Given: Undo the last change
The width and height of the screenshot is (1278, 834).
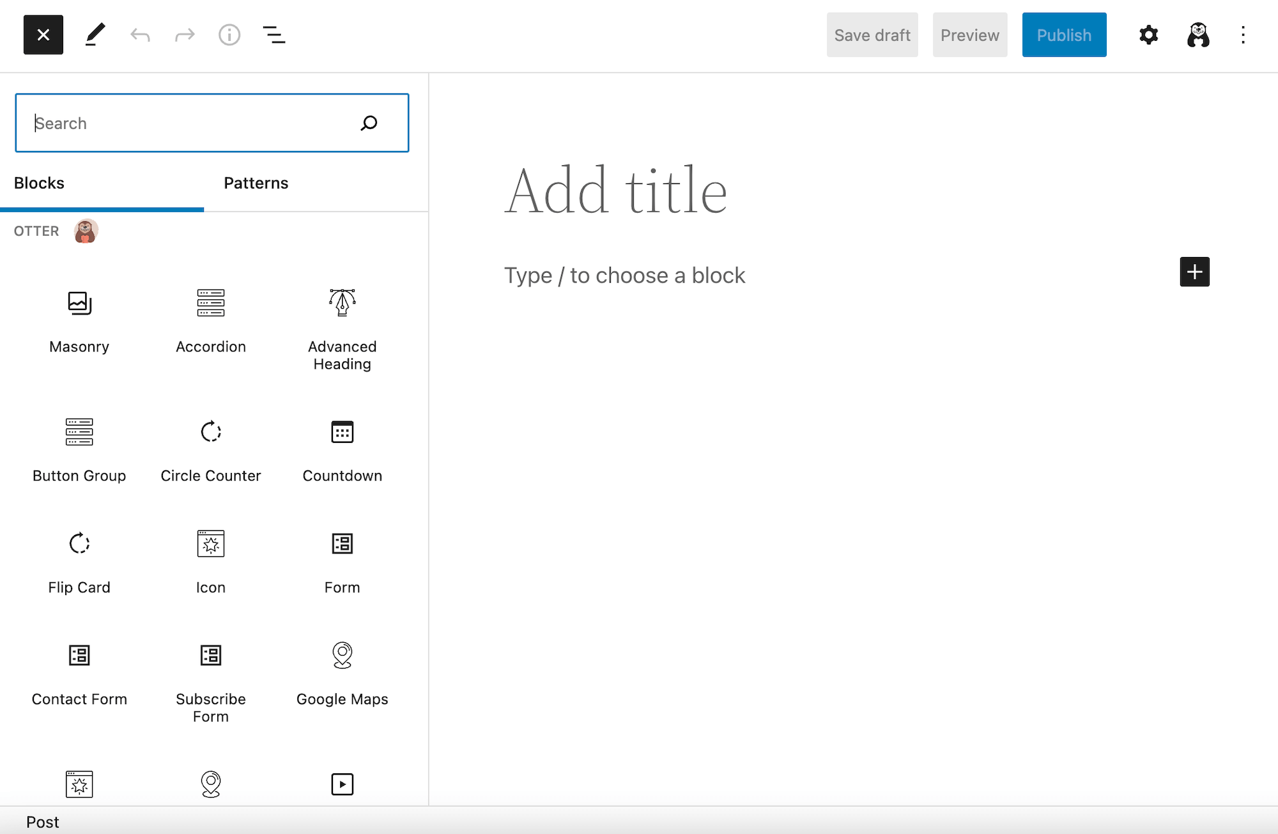Looking at the screenshot, I should (x=140, y=35).
